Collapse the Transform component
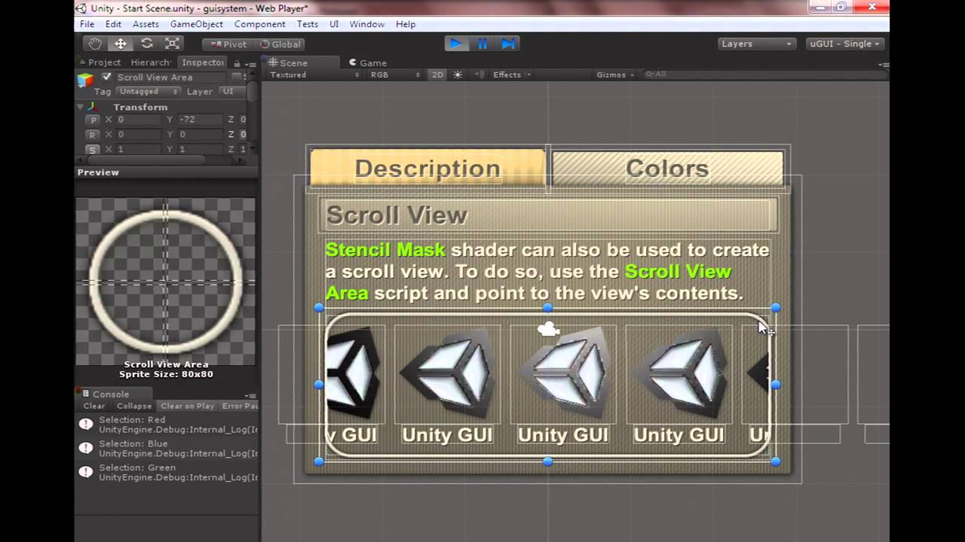Screen dimensions: 965x542 pos(81,107)
